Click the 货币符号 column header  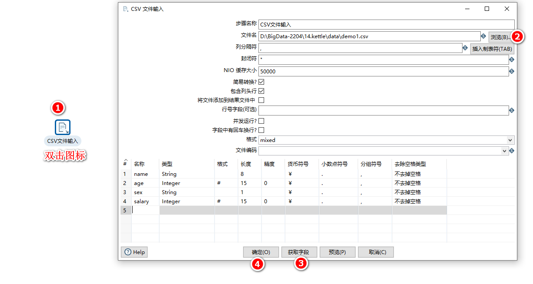point(302,164)
